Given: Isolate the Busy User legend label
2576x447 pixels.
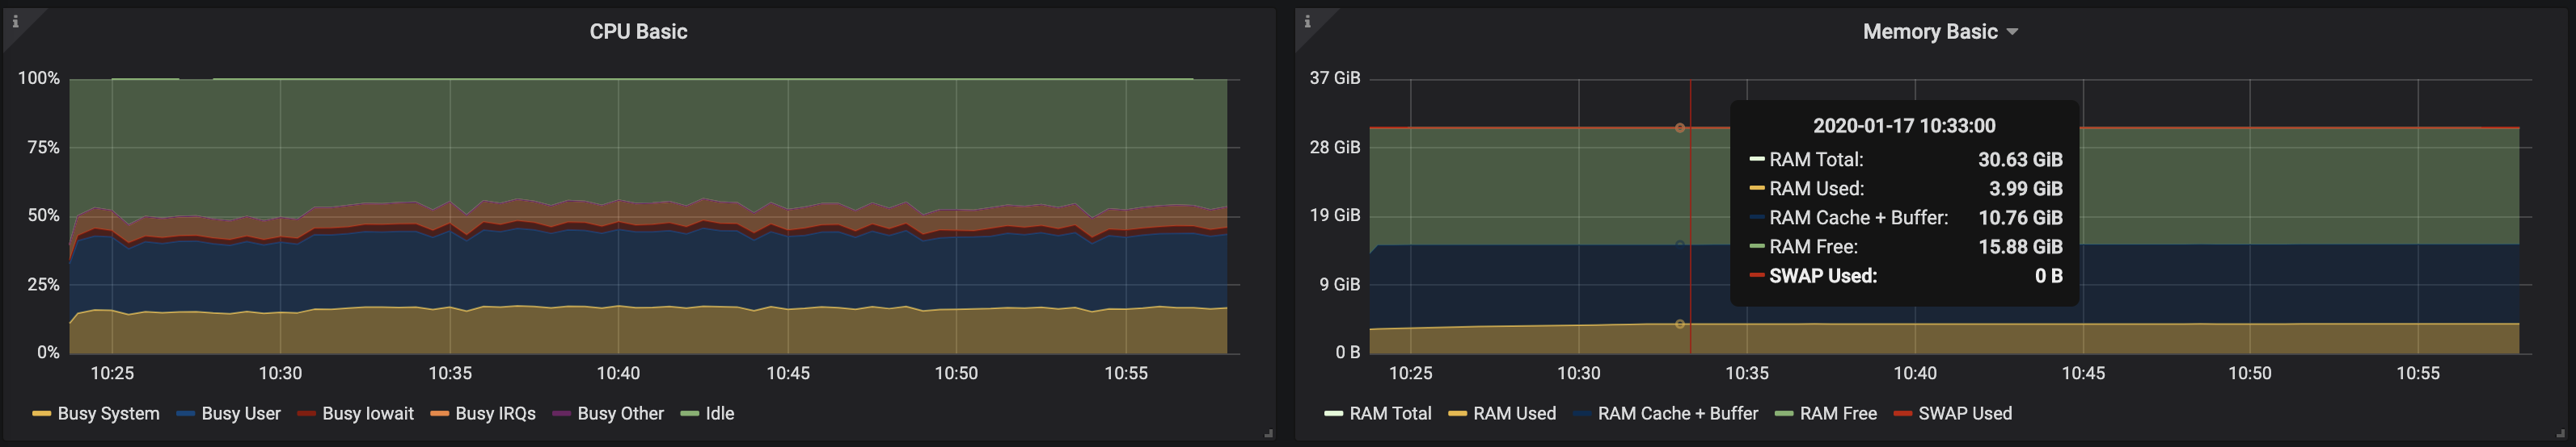Looking at the screenshot, I should [x=240, y=413].
